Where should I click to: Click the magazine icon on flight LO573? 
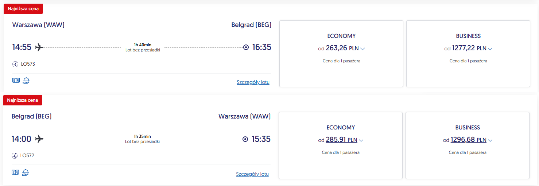tap(16, 81)
